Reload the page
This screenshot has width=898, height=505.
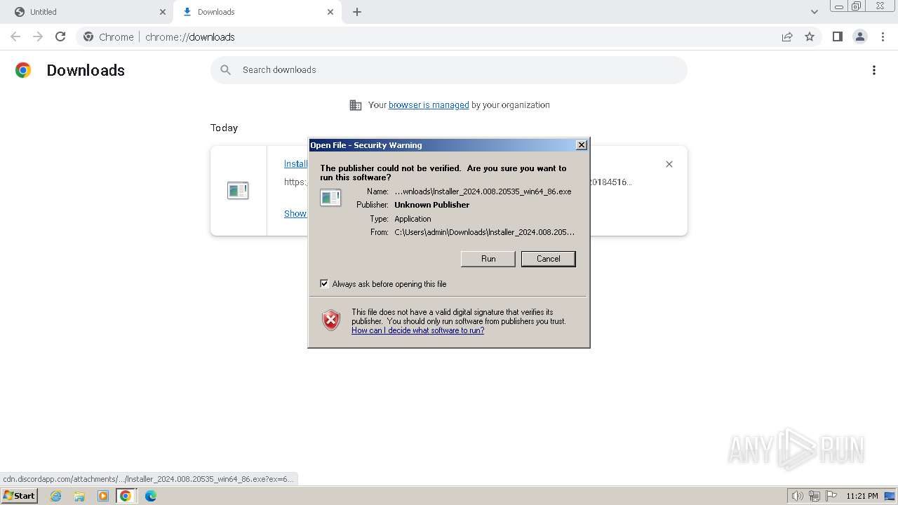point(60,36)
